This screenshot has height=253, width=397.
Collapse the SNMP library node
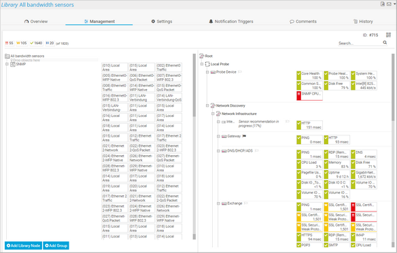click(7, 65)
